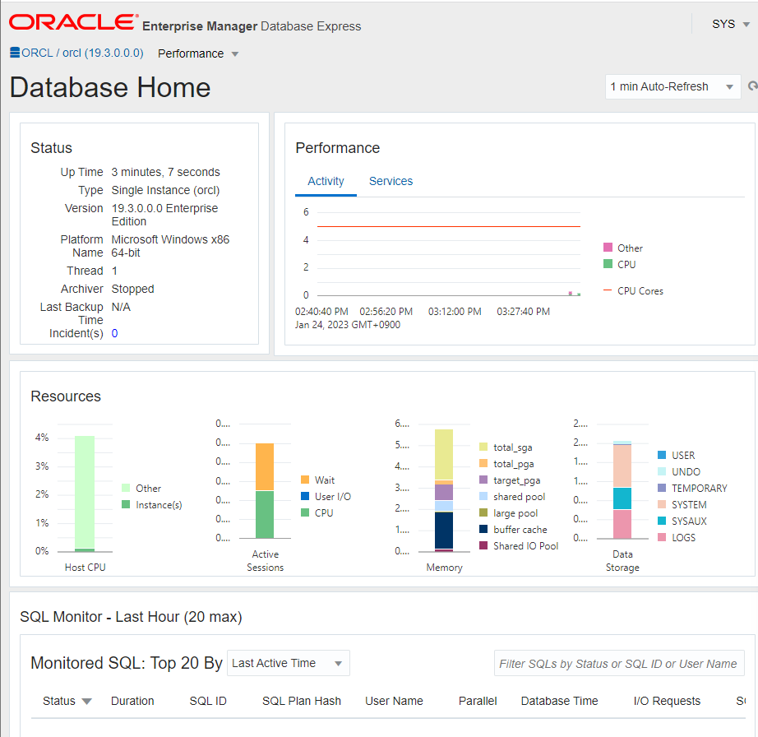
Task: Click the UNDO tablespace legend swatch
Action: point(662,471)
